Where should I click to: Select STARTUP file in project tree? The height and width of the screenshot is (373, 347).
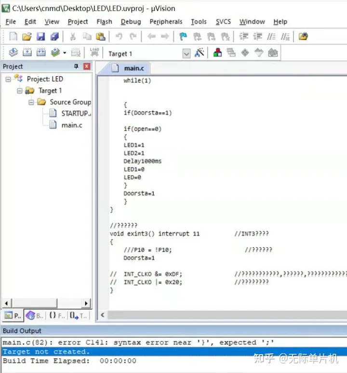(70, 113)
